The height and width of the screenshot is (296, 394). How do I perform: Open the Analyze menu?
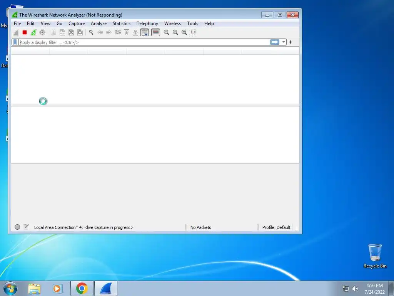coord(99,24)
